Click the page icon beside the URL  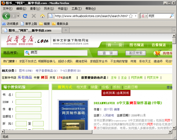click(51, 16)
